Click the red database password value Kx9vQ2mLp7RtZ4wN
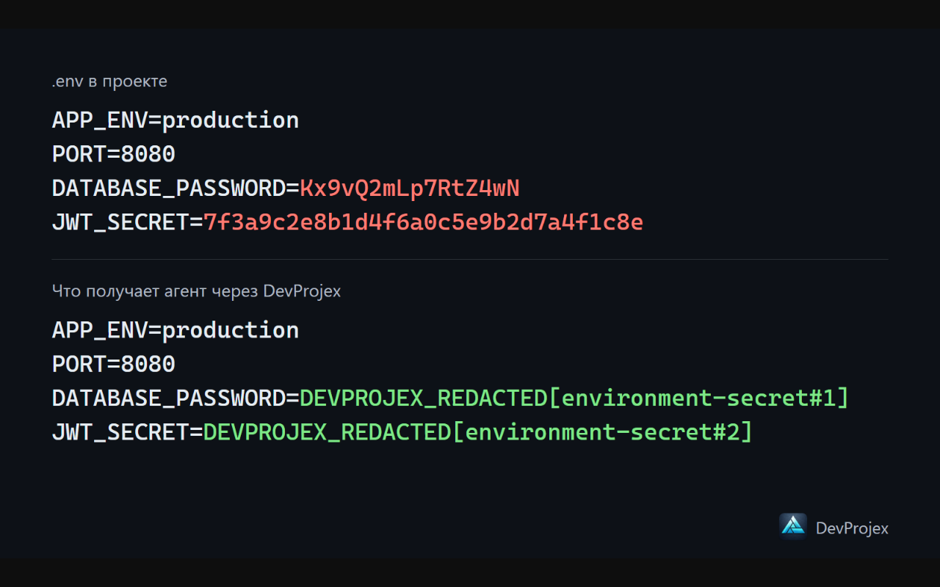This screenshot has height=587, width=940. point(409,189)
